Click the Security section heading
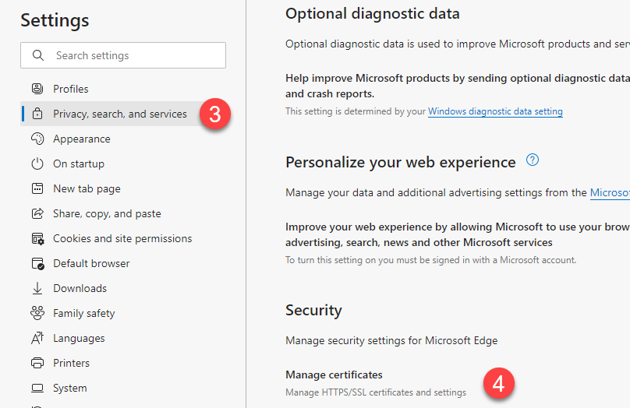630x408 pixels. click(x=313, y=310)
